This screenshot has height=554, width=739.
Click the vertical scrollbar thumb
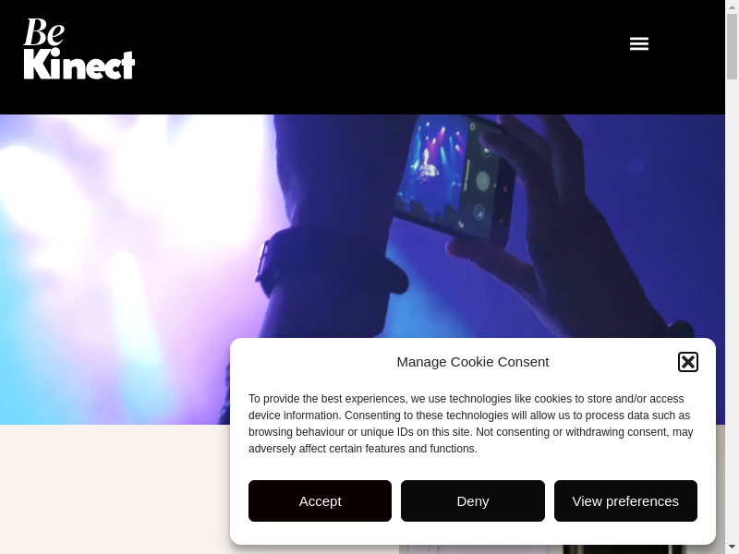(732, 45)
